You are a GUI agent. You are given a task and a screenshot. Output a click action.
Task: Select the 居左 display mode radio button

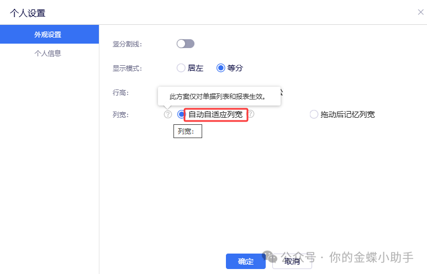[181, 68]
